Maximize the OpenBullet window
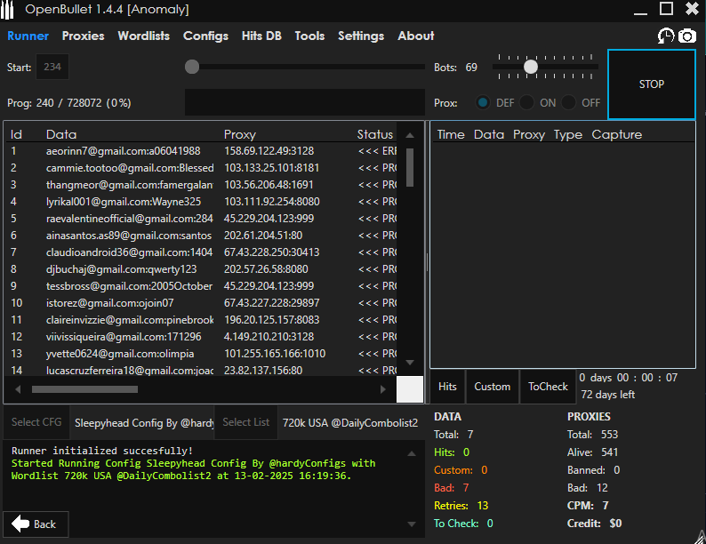Image resolution: width=706 pixels, height=544 pixels. [x=666, y=9]
